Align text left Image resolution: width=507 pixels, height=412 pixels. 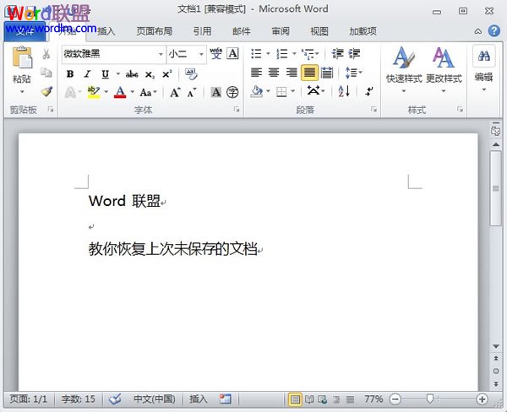(256, 73)
